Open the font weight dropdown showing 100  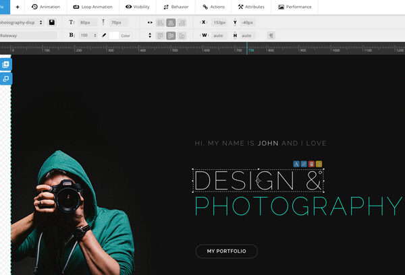coord(87,35)
